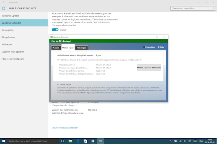Open Pour les développeurs section

pyautogui.click(x=24, y=59)
